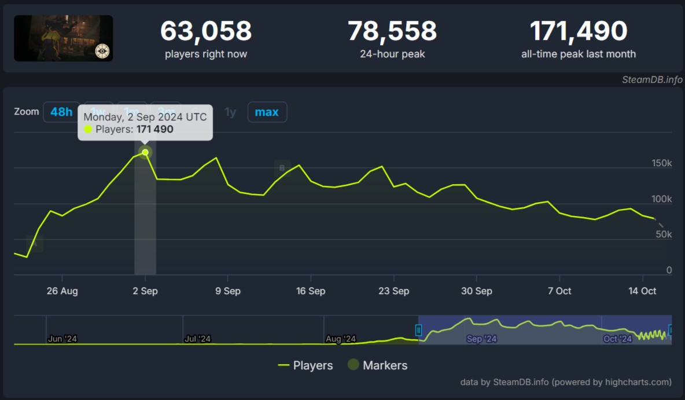The height and width of the screenshot is (400, 685).
Task: Click the 171,490 all-time peak value
Action: 579,31
